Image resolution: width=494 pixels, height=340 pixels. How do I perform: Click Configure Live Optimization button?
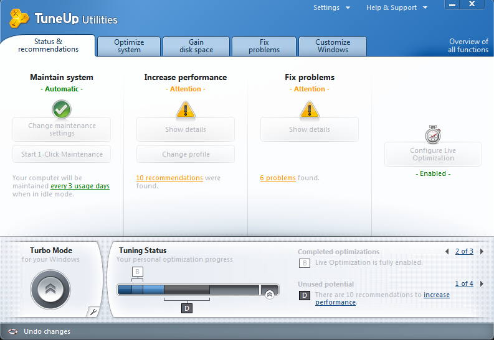(433, 154)
